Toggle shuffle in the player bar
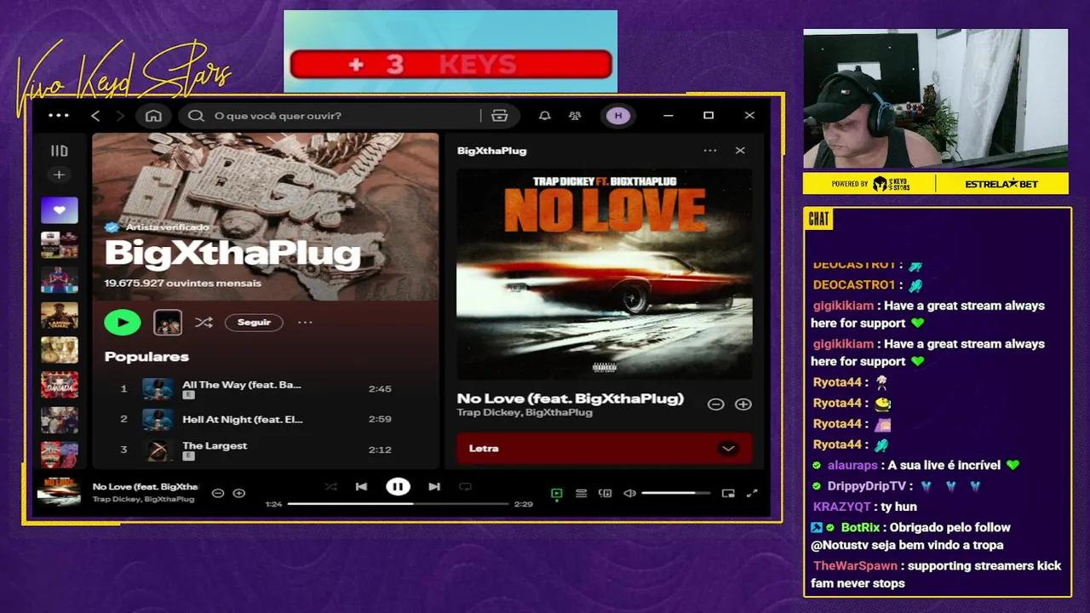Screen dimensions: 1090x613 coord(330,487)
